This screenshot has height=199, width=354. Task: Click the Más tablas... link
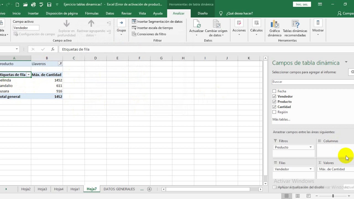[281, 119]
